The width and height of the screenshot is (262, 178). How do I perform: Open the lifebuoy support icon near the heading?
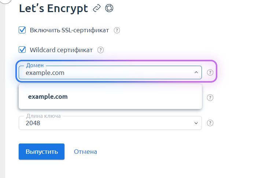pos(109,8)
